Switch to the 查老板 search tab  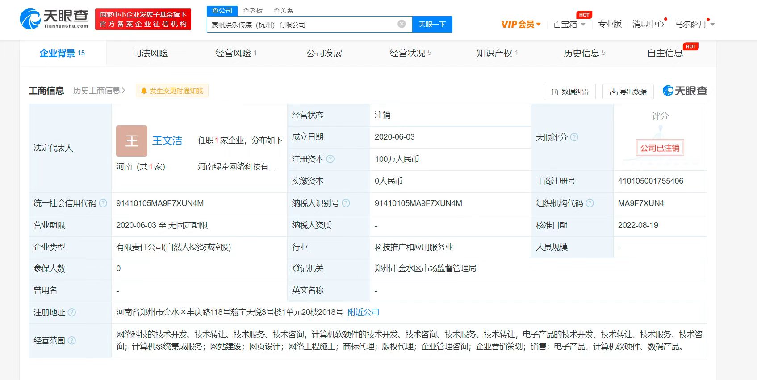[253, 11]
